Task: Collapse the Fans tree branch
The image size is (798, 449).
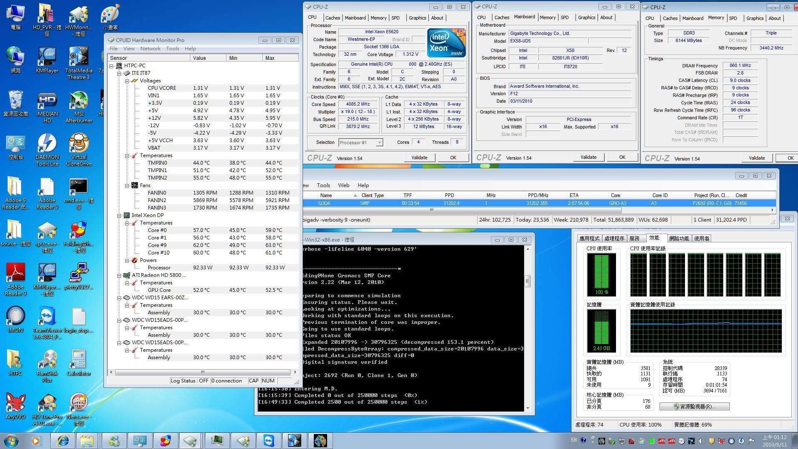Action: point(127,185)
